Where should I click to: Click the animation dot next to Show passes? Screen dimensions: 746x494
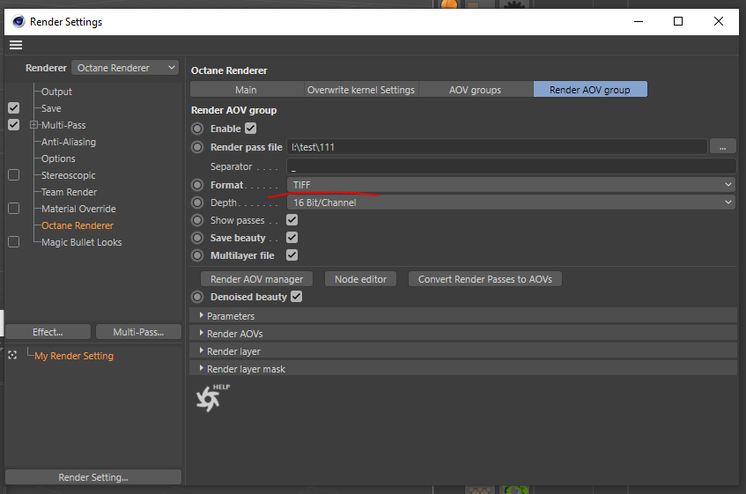[197, 220]
